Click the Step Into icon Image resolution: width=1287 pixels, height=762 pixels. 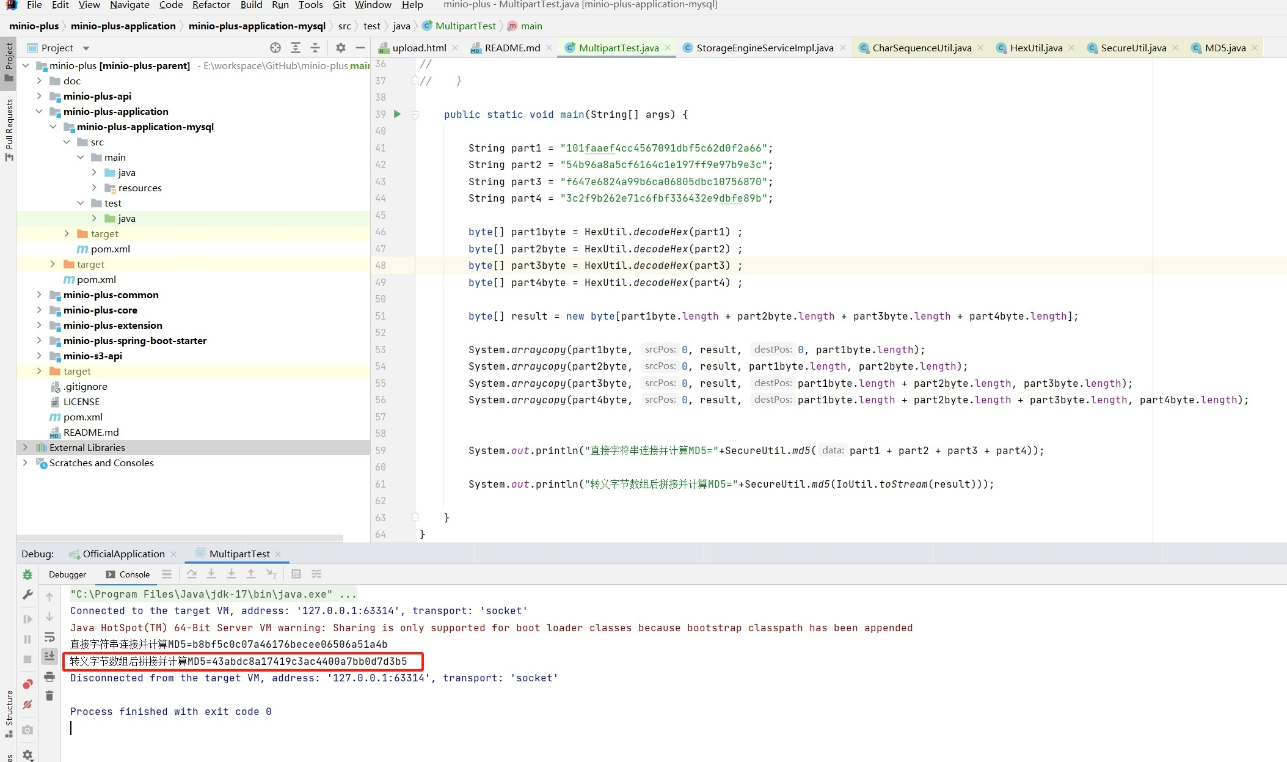coord(211,574)
